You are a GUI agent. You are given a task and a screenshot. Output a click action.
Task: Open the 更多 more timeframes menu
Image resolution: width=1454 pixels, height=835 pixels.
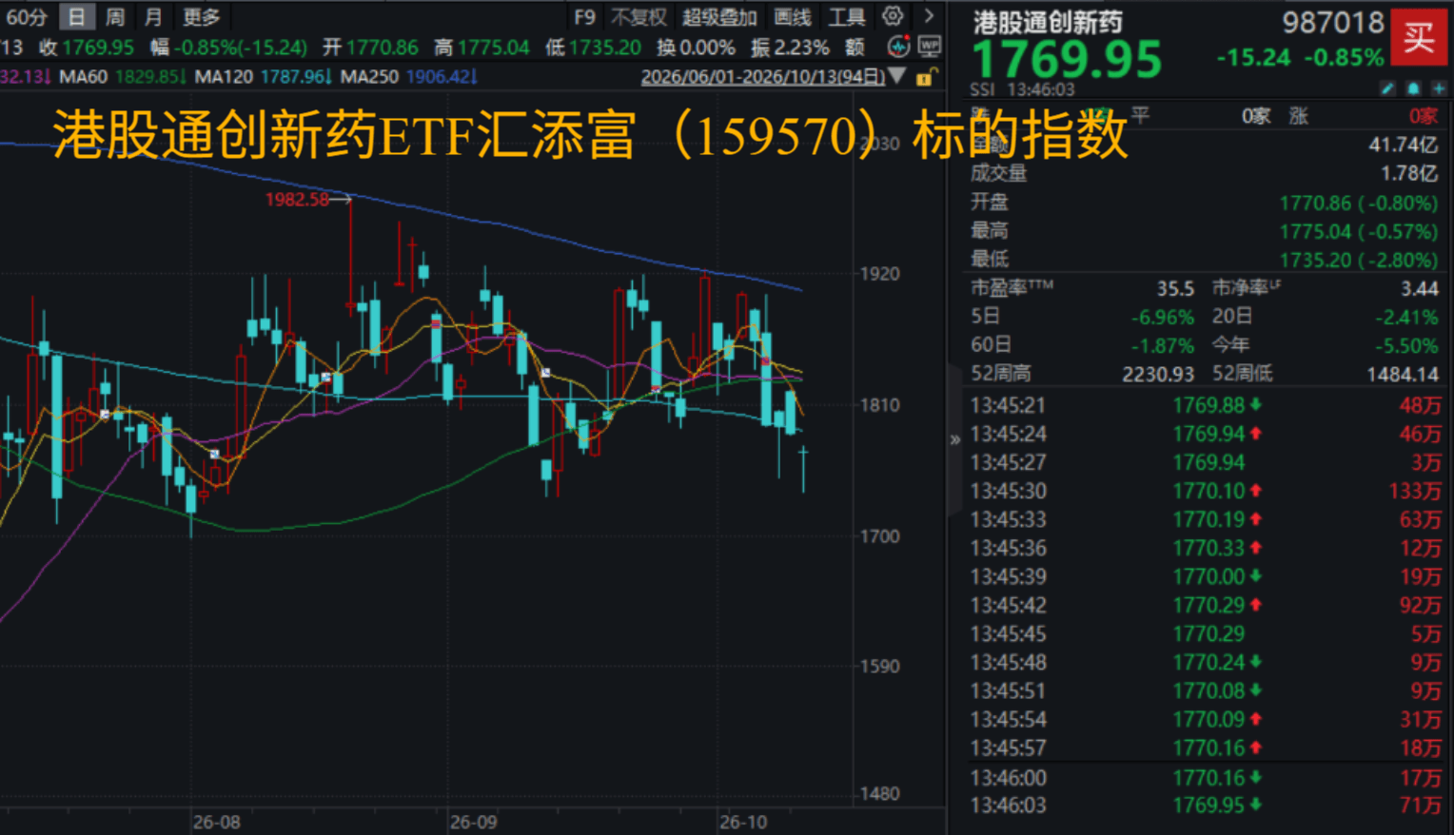click(202, 17)
